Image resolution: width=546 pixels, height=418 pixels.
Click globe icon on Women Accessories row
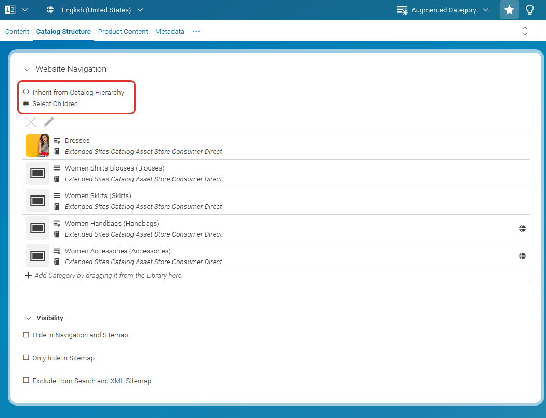pos(522,255)
